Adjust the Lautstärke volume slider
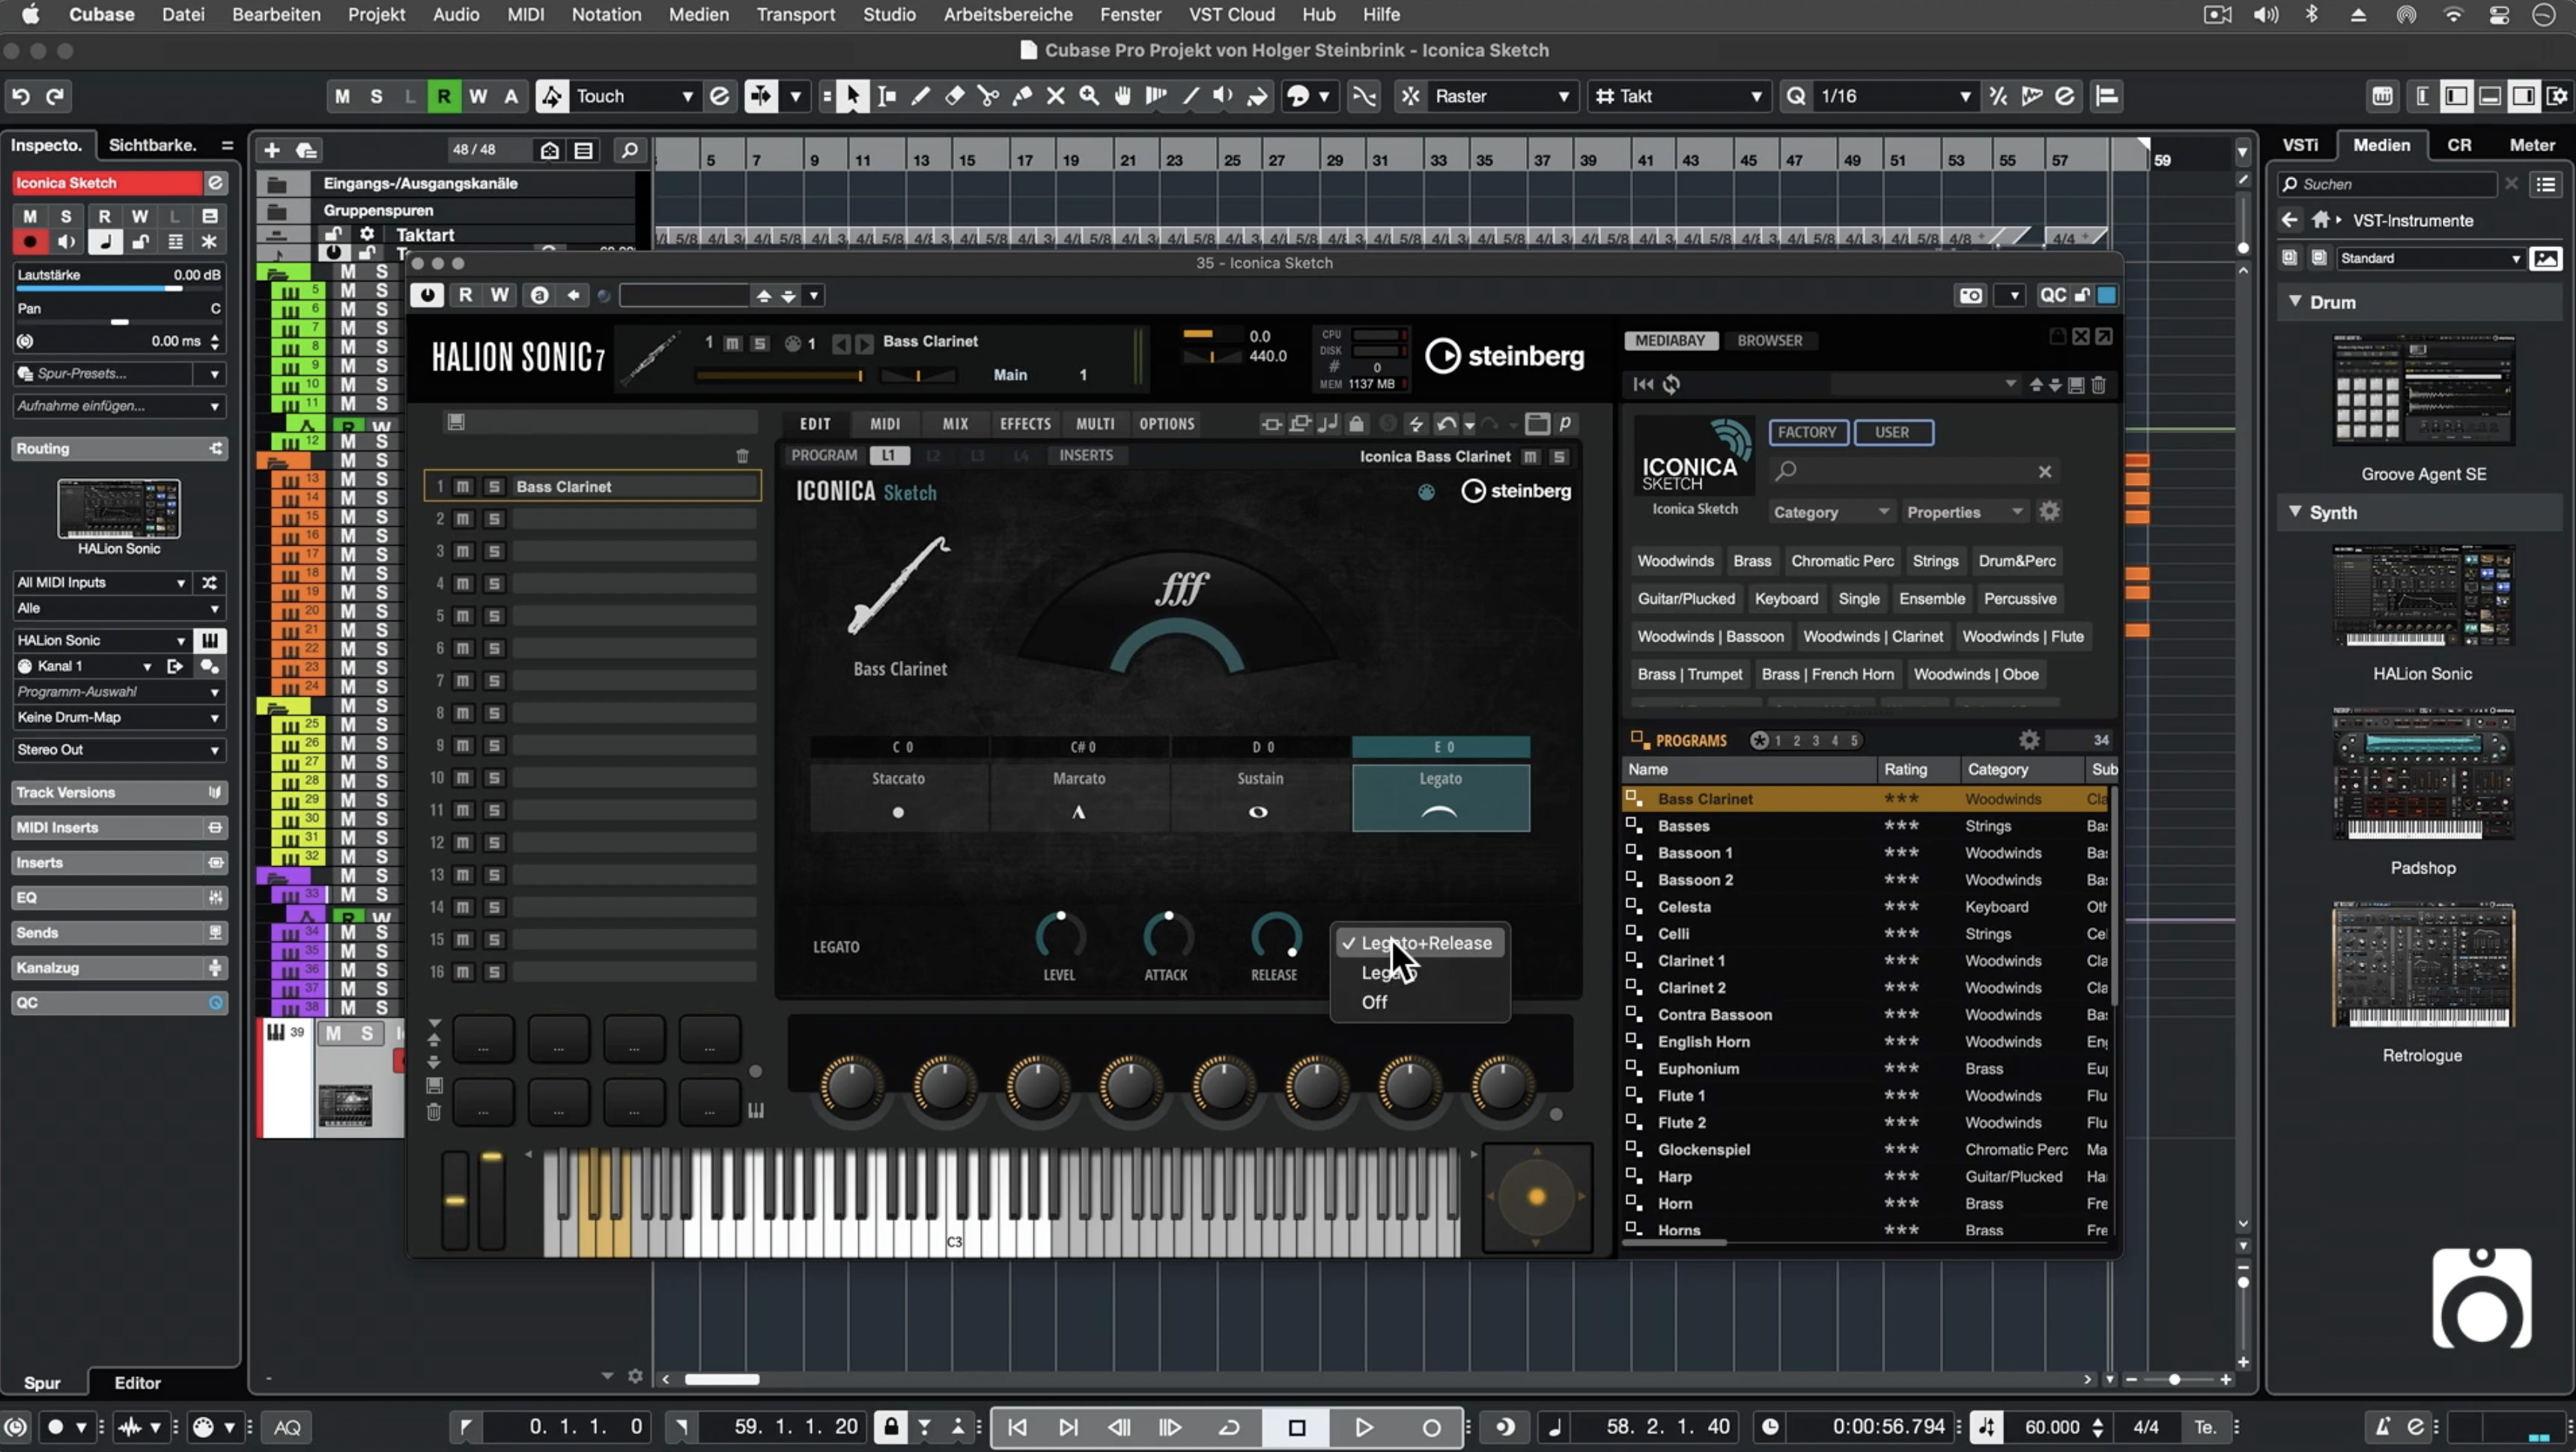Screen dimensions: 2576x1452 point(118,289)
